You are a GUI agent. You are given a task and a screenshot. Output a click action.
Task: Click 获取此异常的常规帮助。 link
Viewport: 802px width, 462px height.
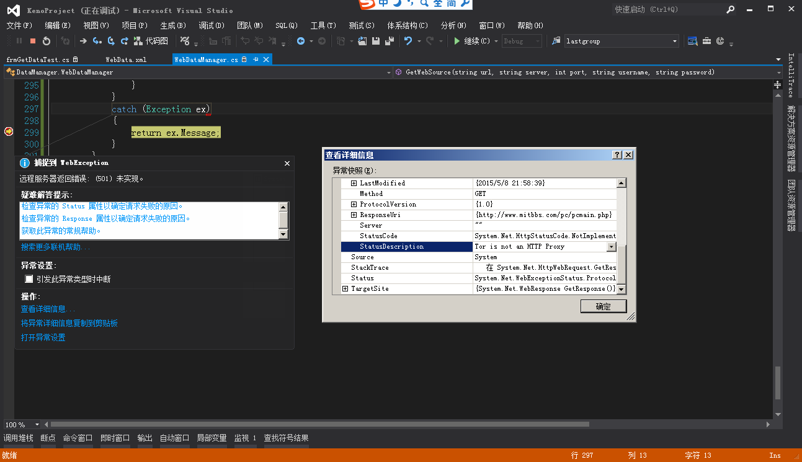pyautogui.click(x=61, y=231)
